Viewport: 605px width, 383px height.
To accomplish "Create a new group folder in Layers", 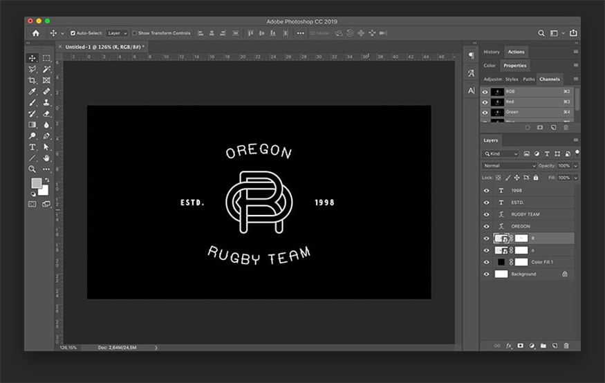I will [543, 345].
